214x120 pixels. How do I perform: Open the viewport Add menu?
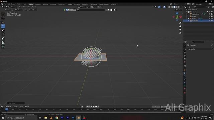pos(29,7)
